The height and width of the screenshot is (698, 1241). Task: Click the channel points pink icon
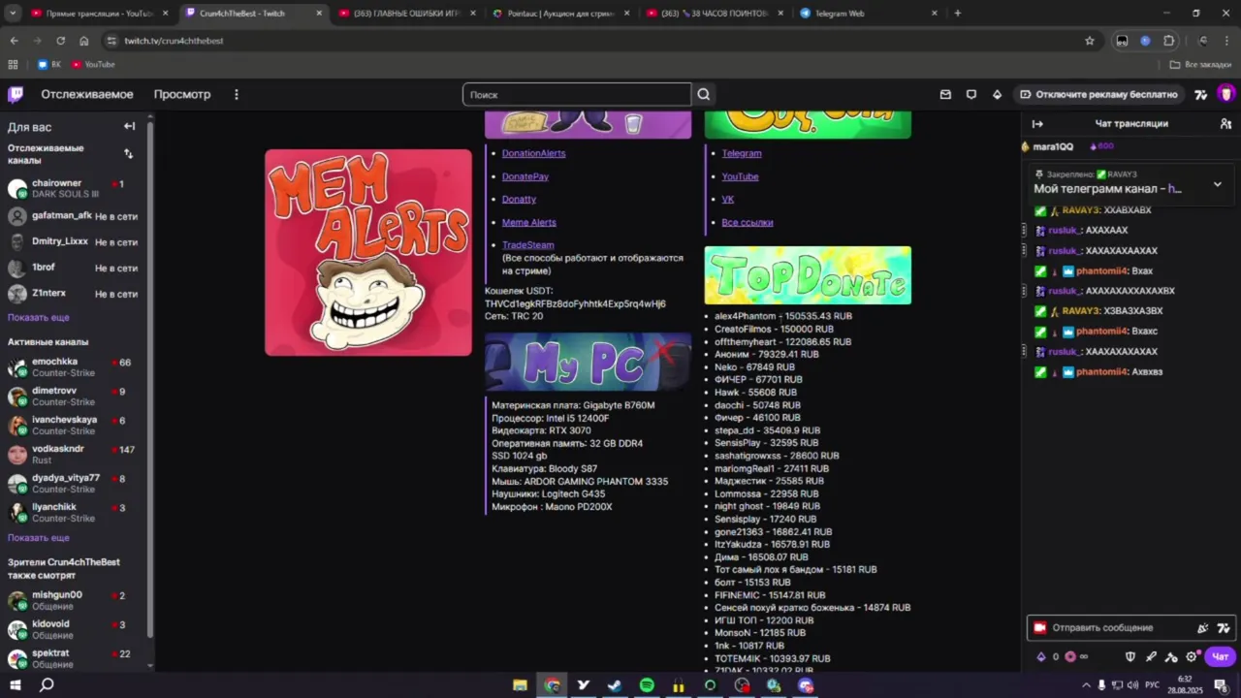coord(1070,656)
